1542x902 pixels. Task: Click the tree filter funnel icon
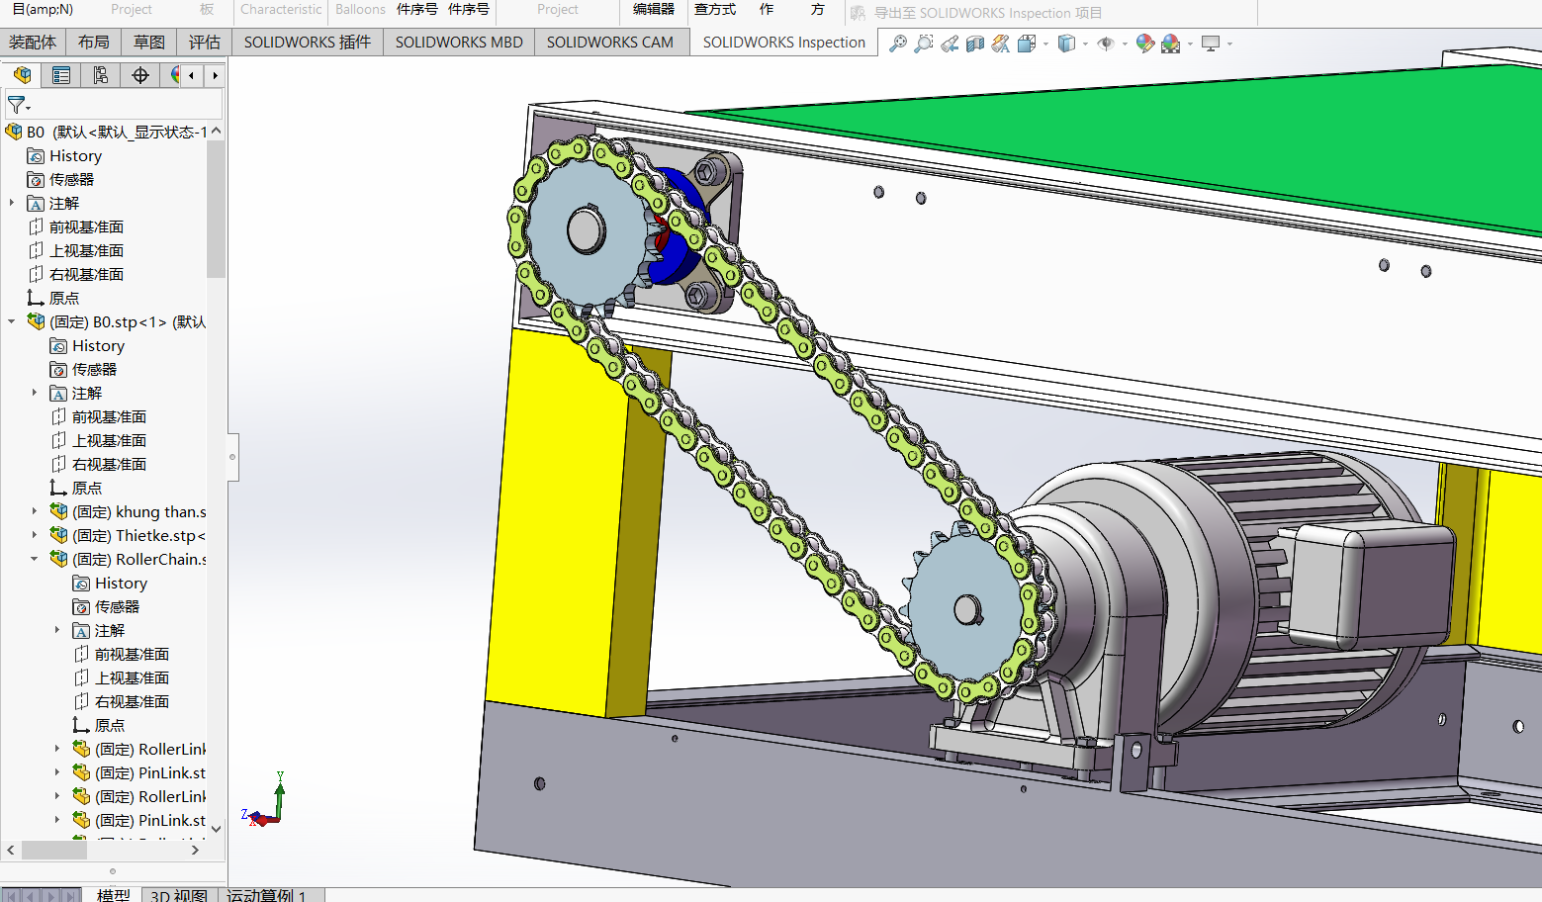point(17,104)
